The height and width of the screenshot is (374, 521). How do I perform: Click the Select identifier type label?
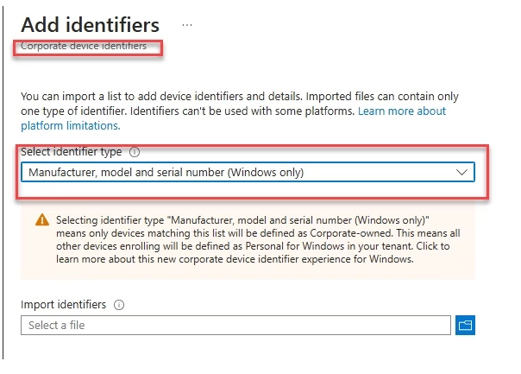click(x=72, y=152)
